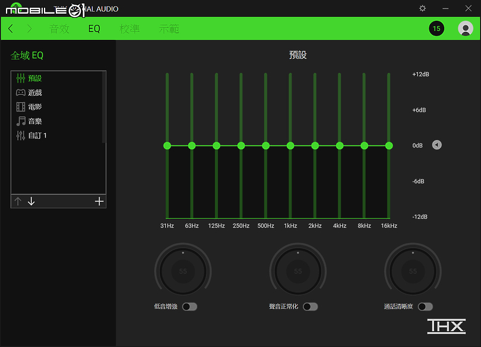Click the 125Hz EQ slider handle

tap(216, 145)
